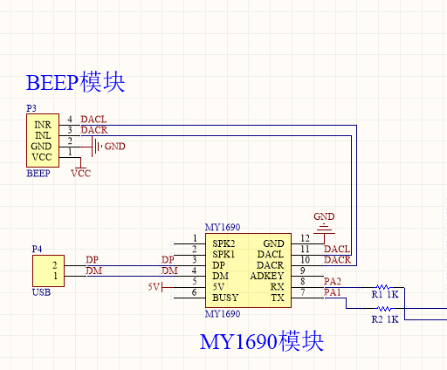Select the RX pin name in MY1690

tap(277, 287)
